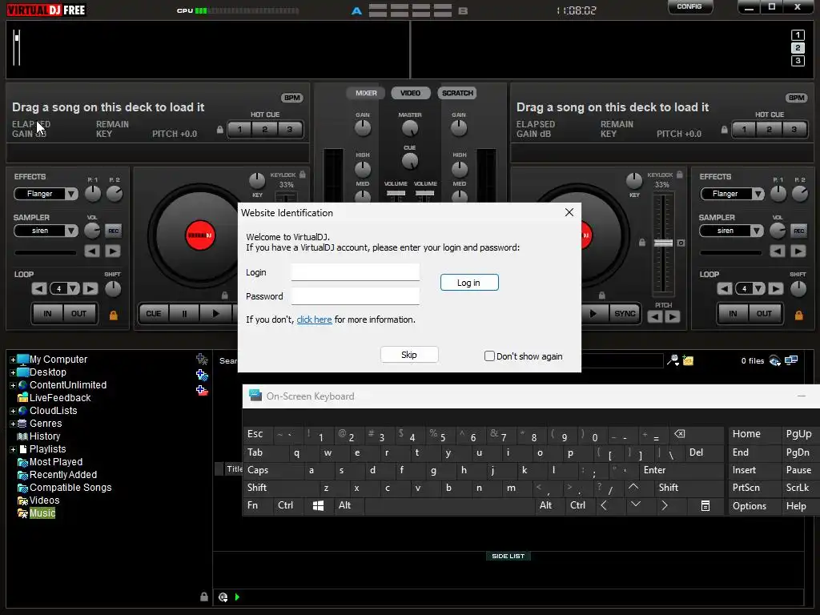Image resolution: width=820 pixels, height=615 pixels.
Task: Click in the Login field
Action: (355, 272)
